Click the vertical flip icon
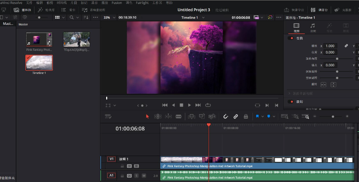 334,84
